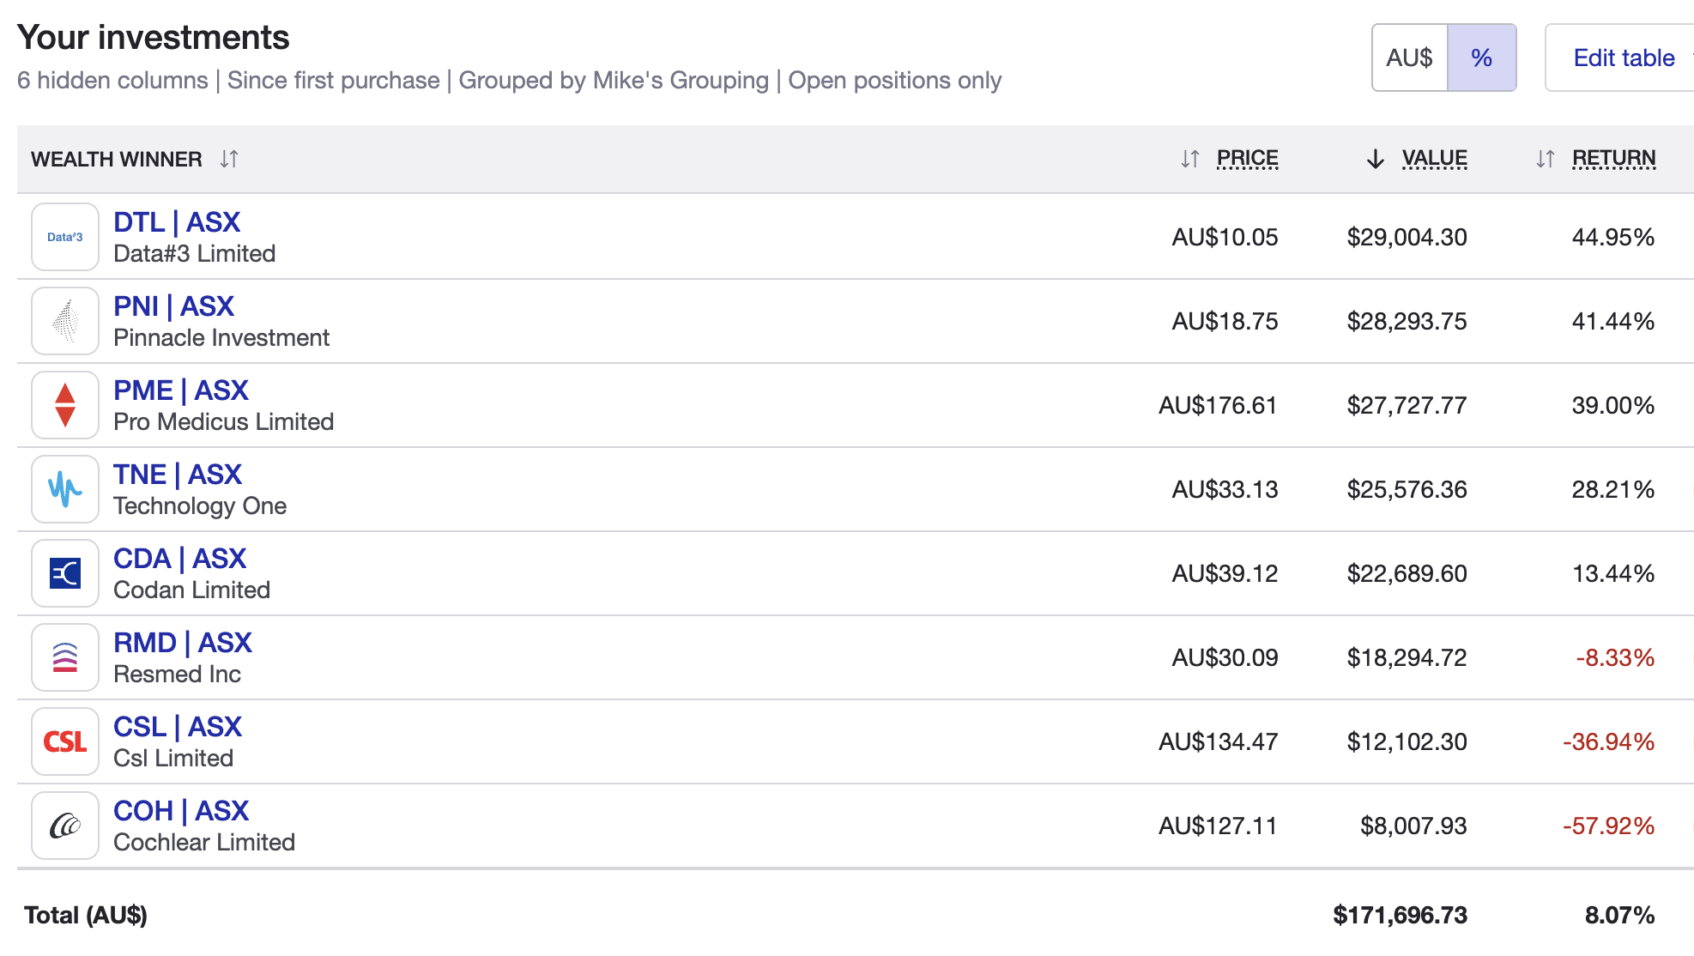Open the CDA | ASX holding link
The height and width of the screenshot is (956, 1694).
click(x=180, y=559)
